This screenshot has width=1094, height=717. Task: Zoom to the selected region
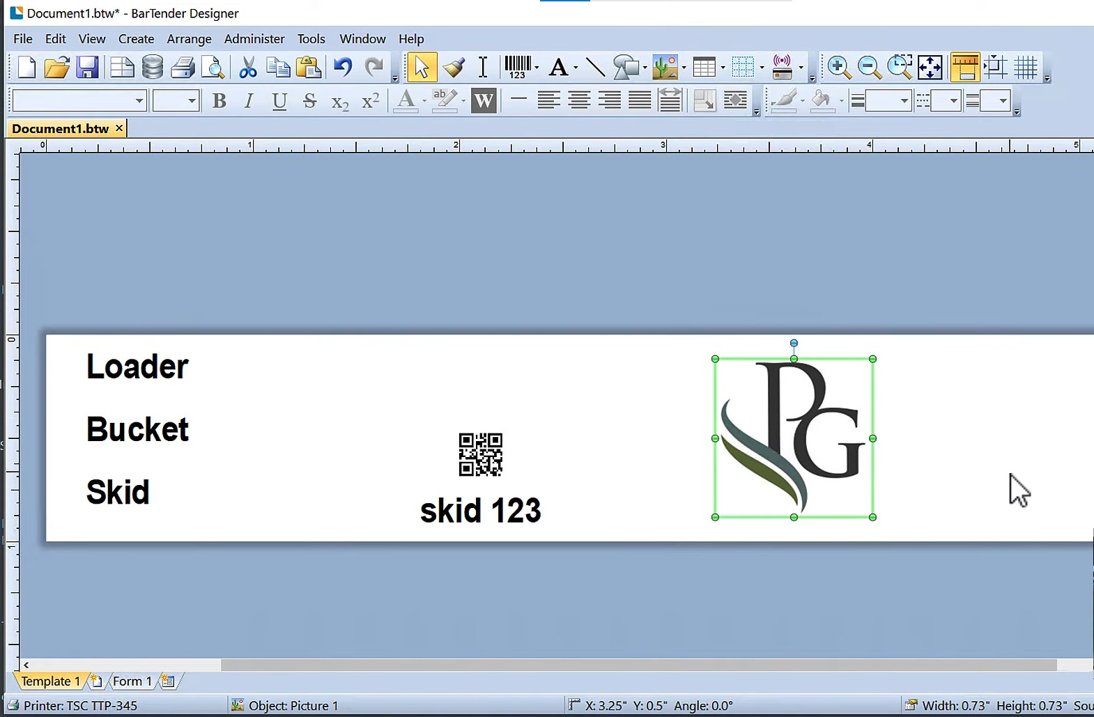(x=900, y=68)
